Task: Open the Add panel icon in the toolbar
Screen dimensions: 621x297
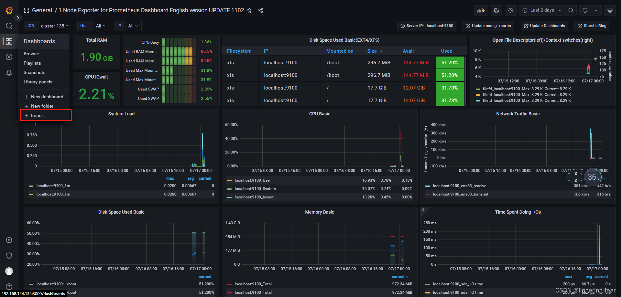Action: (481, 10)
